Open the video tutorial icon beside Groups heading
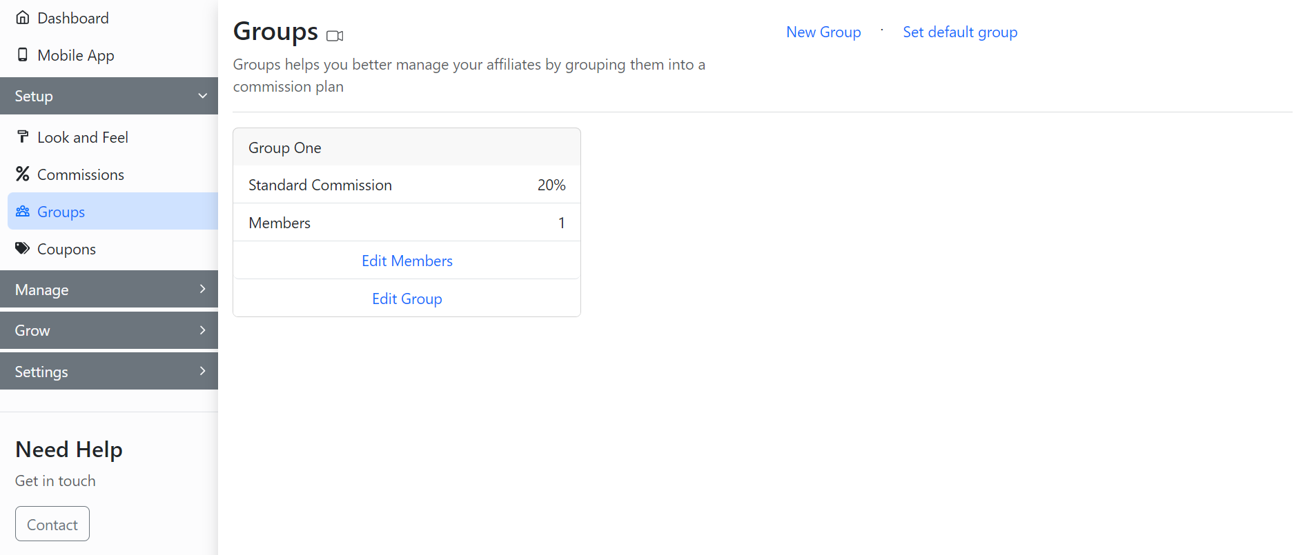Image resolution: width=1303 pixels, height=555 pixels. click(335, 36)
